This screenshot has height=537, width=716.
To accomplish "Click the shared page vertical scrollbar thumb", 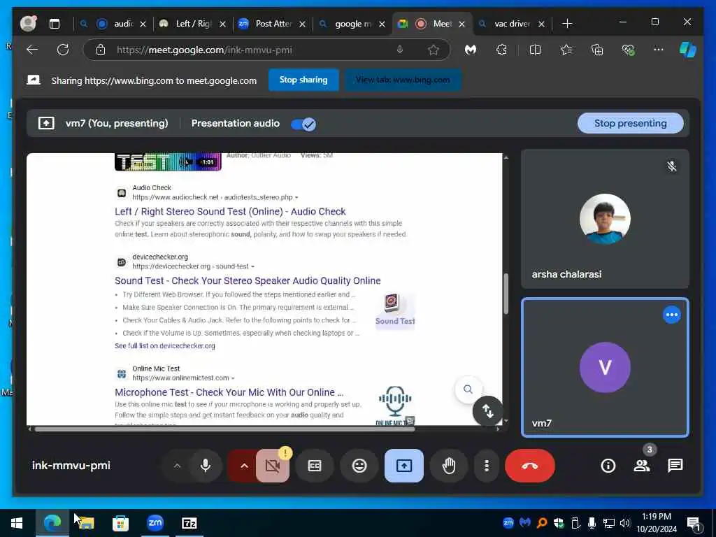I will tap(506, 294).
